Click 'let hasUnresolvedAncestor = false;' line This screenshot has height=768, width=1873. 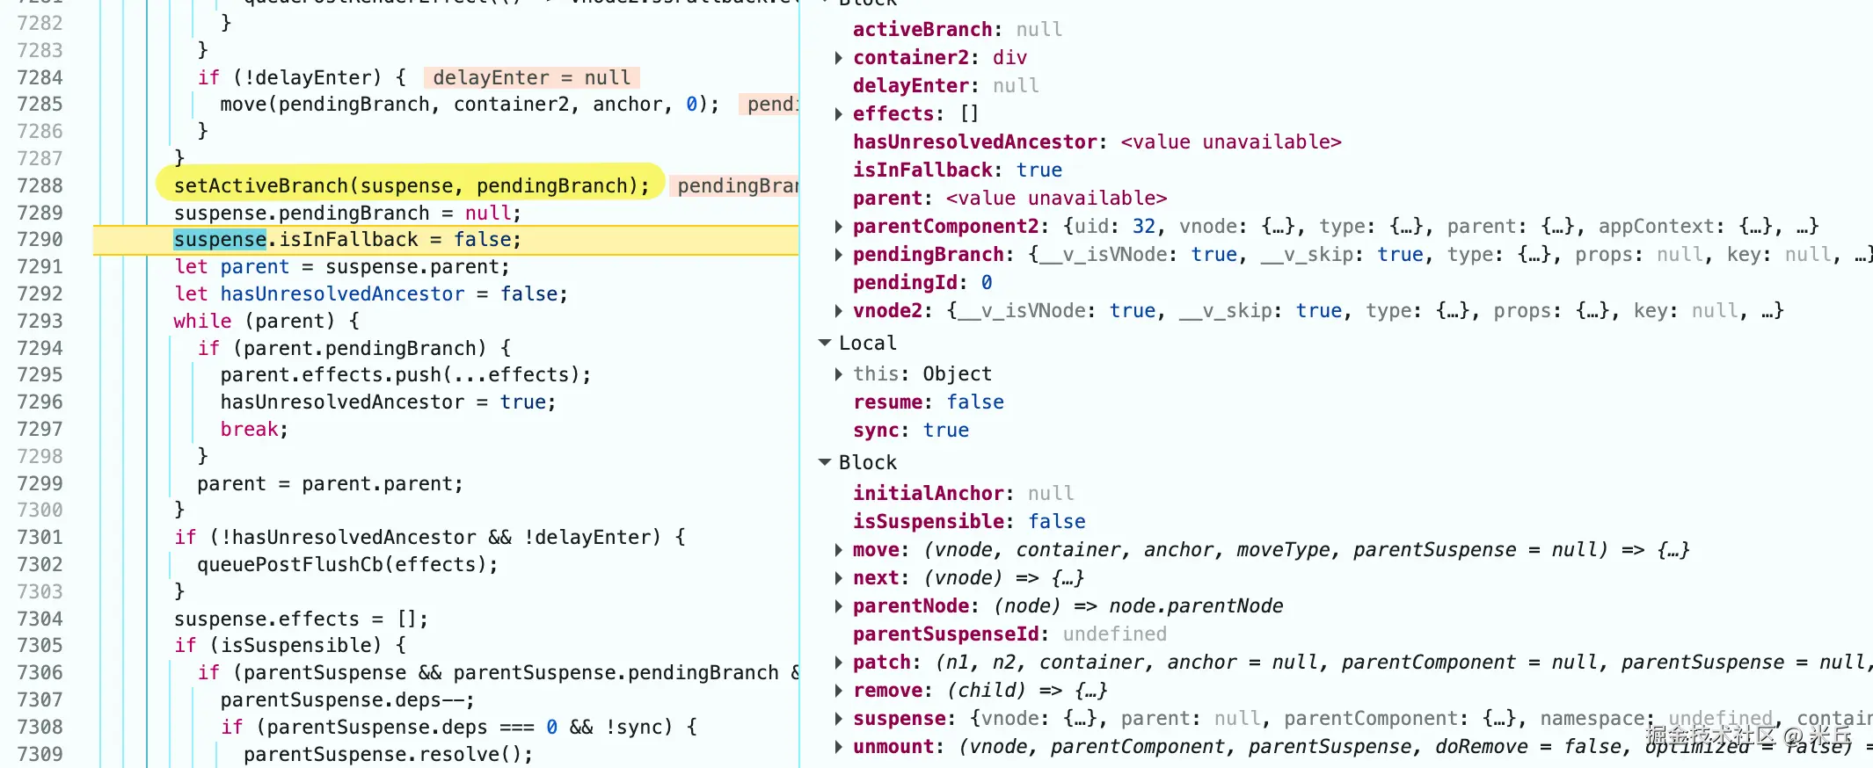click(x=371, y=293)
